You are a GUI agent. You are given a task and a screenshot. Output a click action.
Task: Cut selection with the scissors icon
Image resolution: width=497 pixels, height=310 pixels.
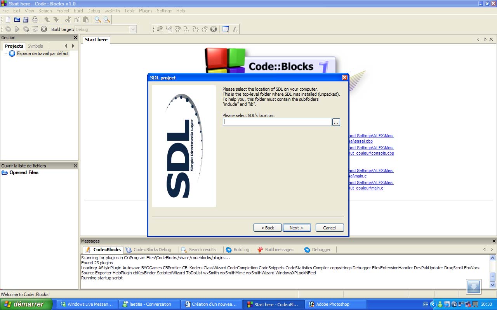[x=68, y=20]
